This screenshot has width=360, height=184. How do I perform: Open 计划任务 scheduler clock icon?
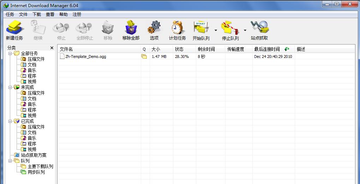click(177, 28)
